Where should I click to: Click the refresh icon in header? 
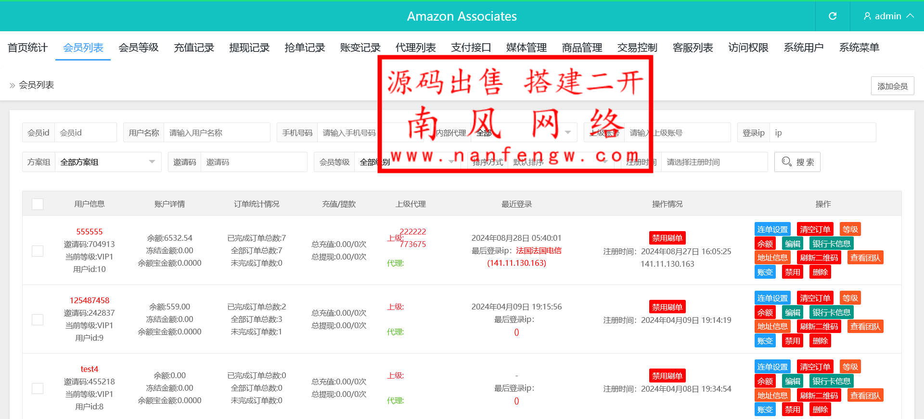[833, 16]
